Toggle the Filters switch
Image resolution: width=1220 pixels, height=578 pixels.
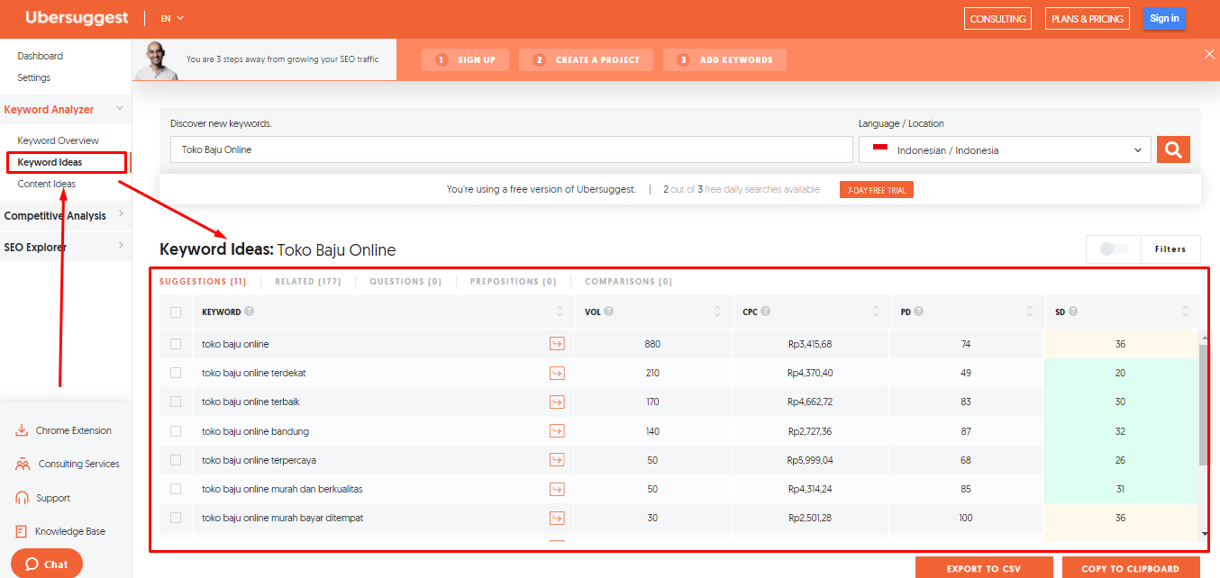[x=1114, y=248]
